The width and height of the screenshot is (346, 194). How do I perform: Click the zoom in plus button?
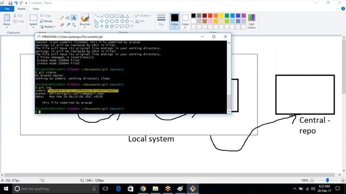pos(343,181)
